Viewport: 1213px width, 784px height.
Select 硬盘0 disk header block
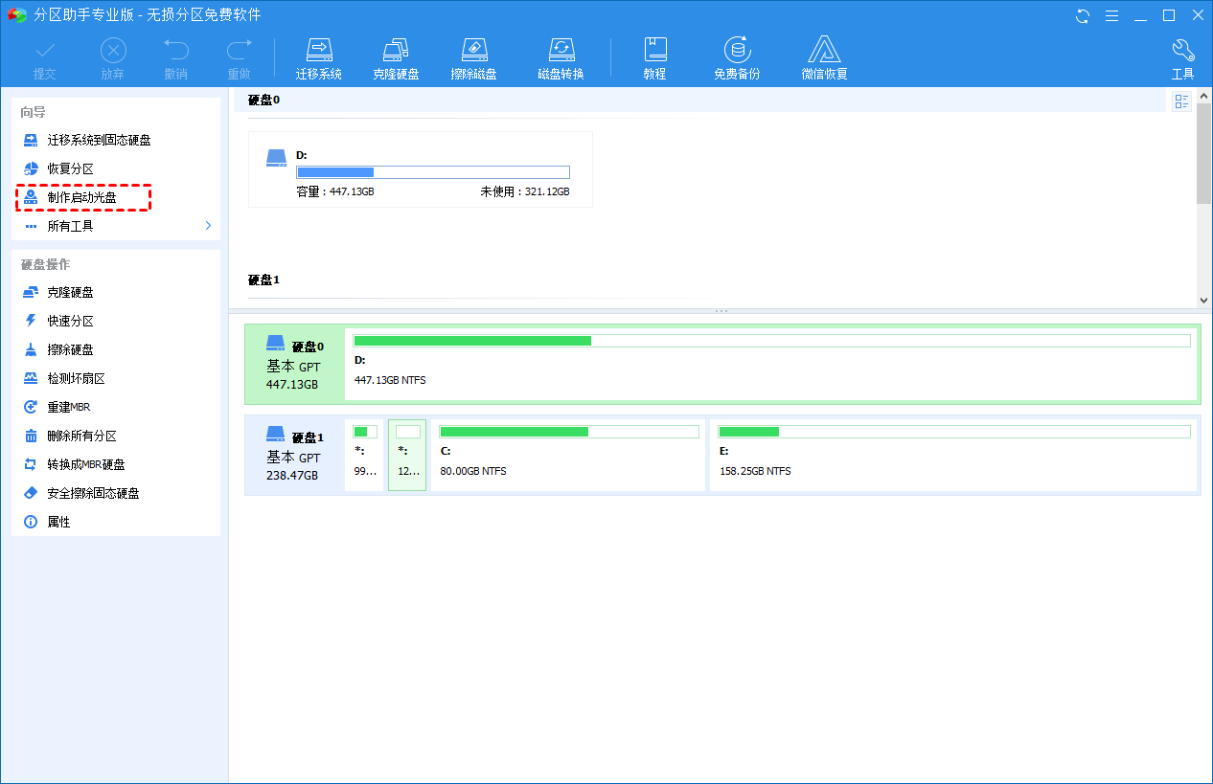[293, 364]
